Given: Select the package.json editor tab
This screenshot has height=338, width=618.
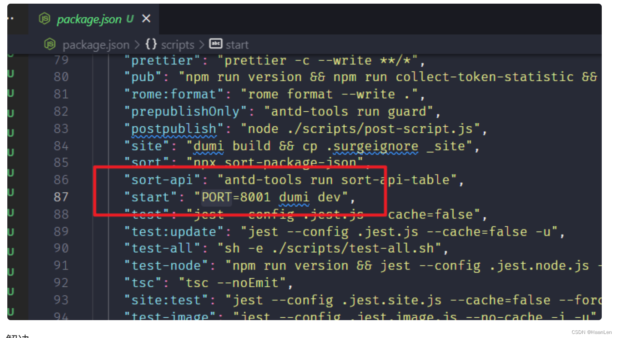Looking at the screenshot, I should tap(94, 19).
